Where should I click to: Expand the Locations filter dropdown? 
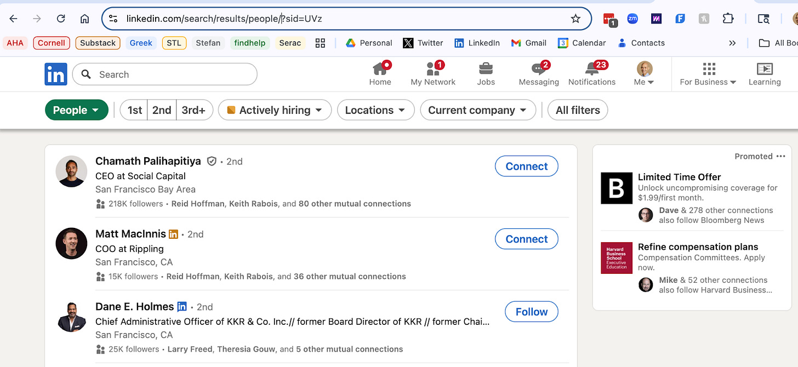tap(375, 110)
